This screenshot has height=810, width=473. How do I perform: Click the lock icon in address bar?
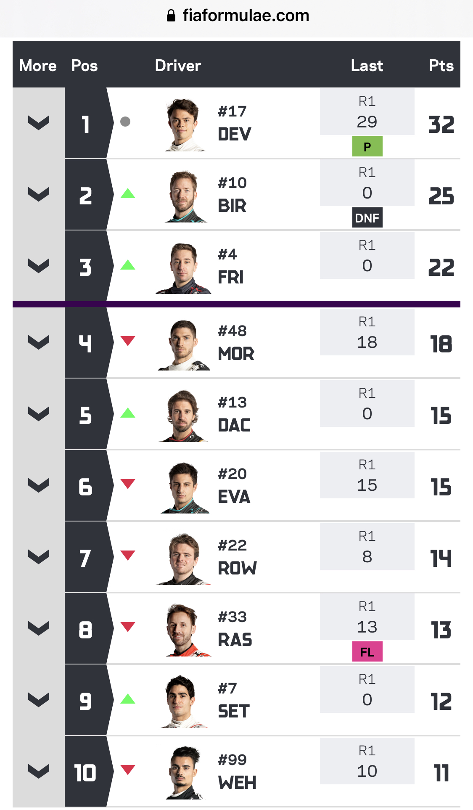click(x=171, y=16)
